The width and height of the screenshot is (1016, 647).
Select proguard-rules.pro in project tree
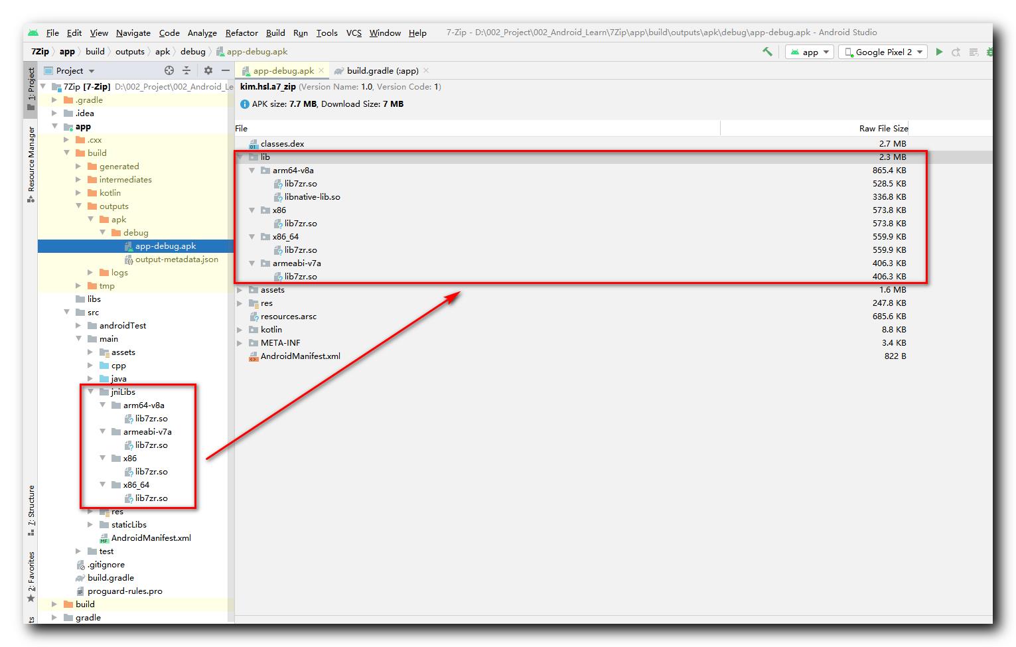click(125, 591)
